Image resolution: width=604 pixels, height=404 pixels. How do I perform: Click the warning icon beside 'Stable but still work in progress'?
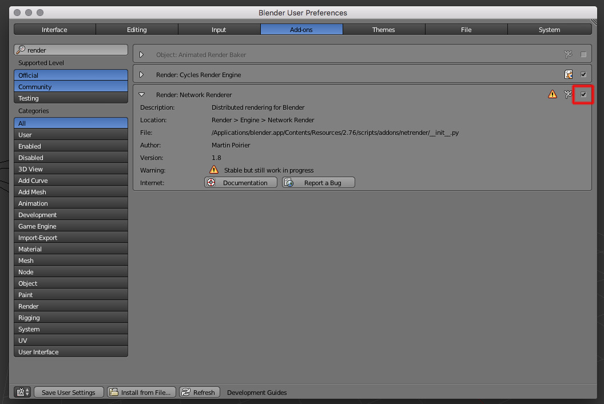tap(214, 170)
